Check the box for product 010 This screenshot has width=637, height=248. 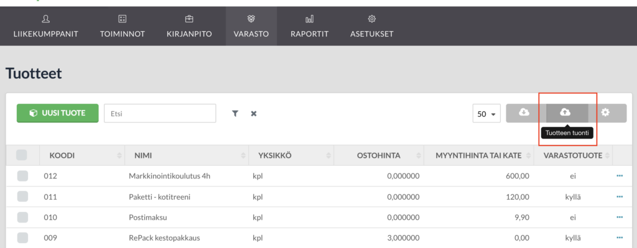[x=23, y=217]
